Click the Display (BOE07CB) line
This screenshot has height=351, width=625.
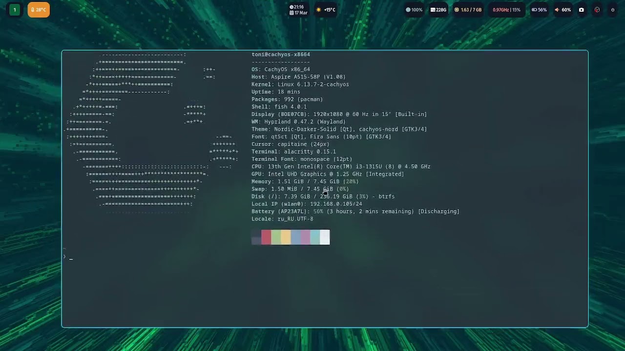[339, 114]
